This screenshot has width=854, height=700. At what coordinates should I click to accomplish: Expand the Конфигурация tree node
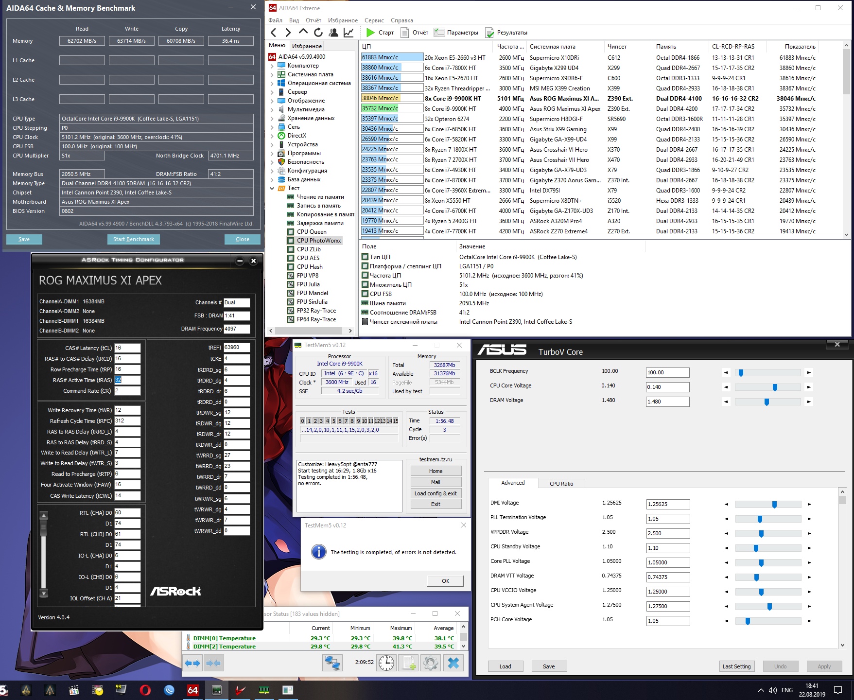pos(272,171)
